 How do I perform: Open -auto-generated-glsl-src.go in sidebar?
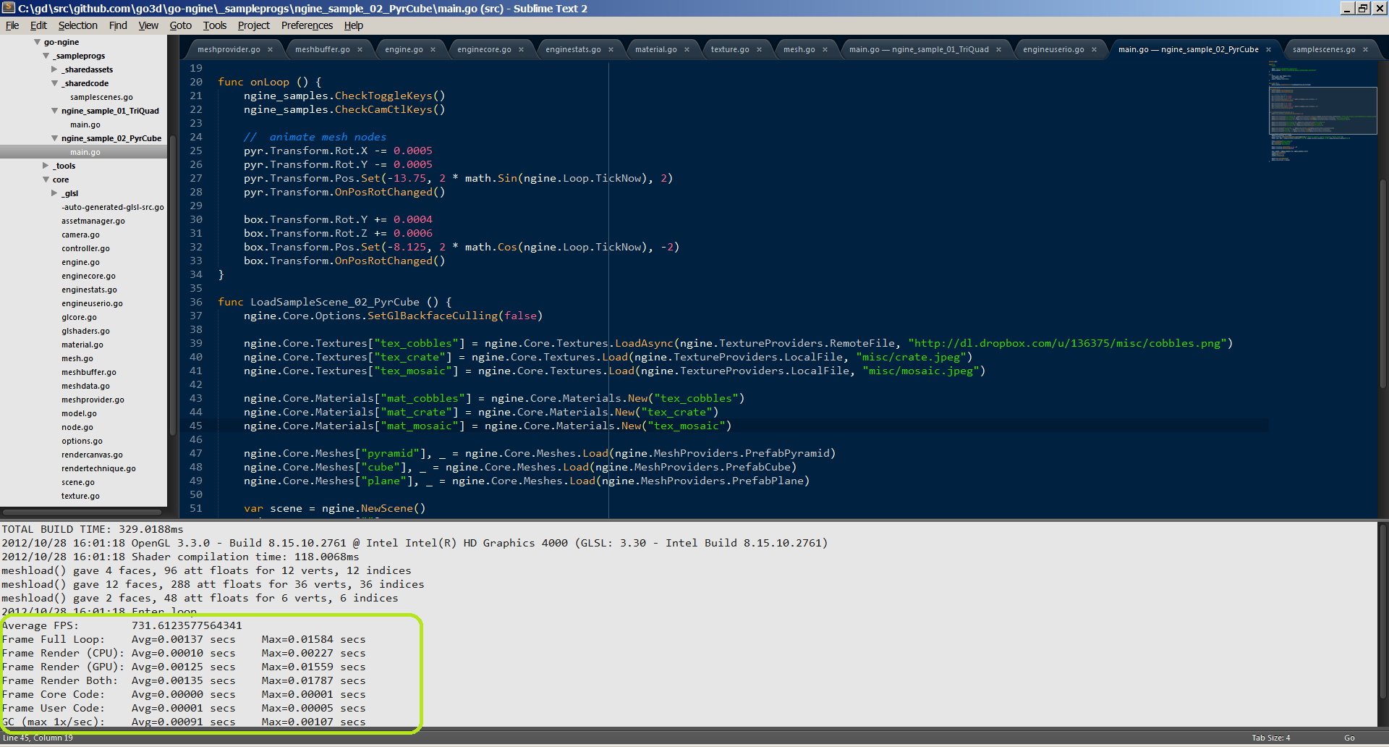coord(113,207)
